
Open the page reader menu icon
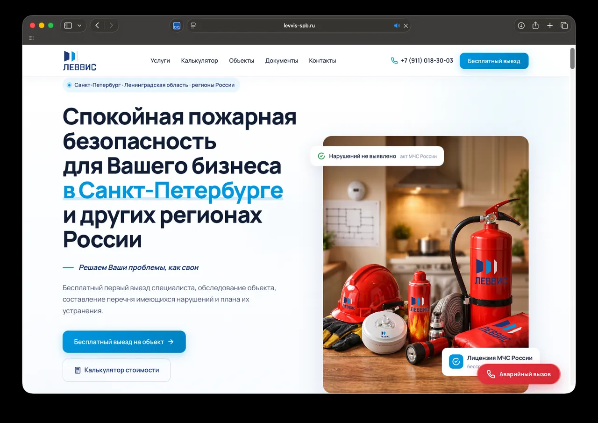tap(193, 26)
